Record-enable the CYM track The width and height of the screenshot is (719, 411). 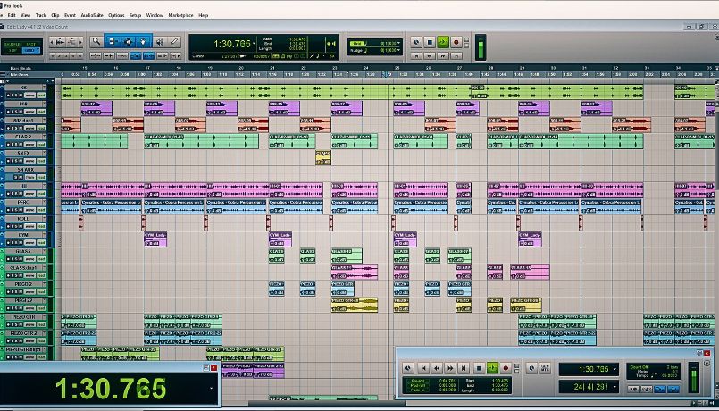pos(10,243)
